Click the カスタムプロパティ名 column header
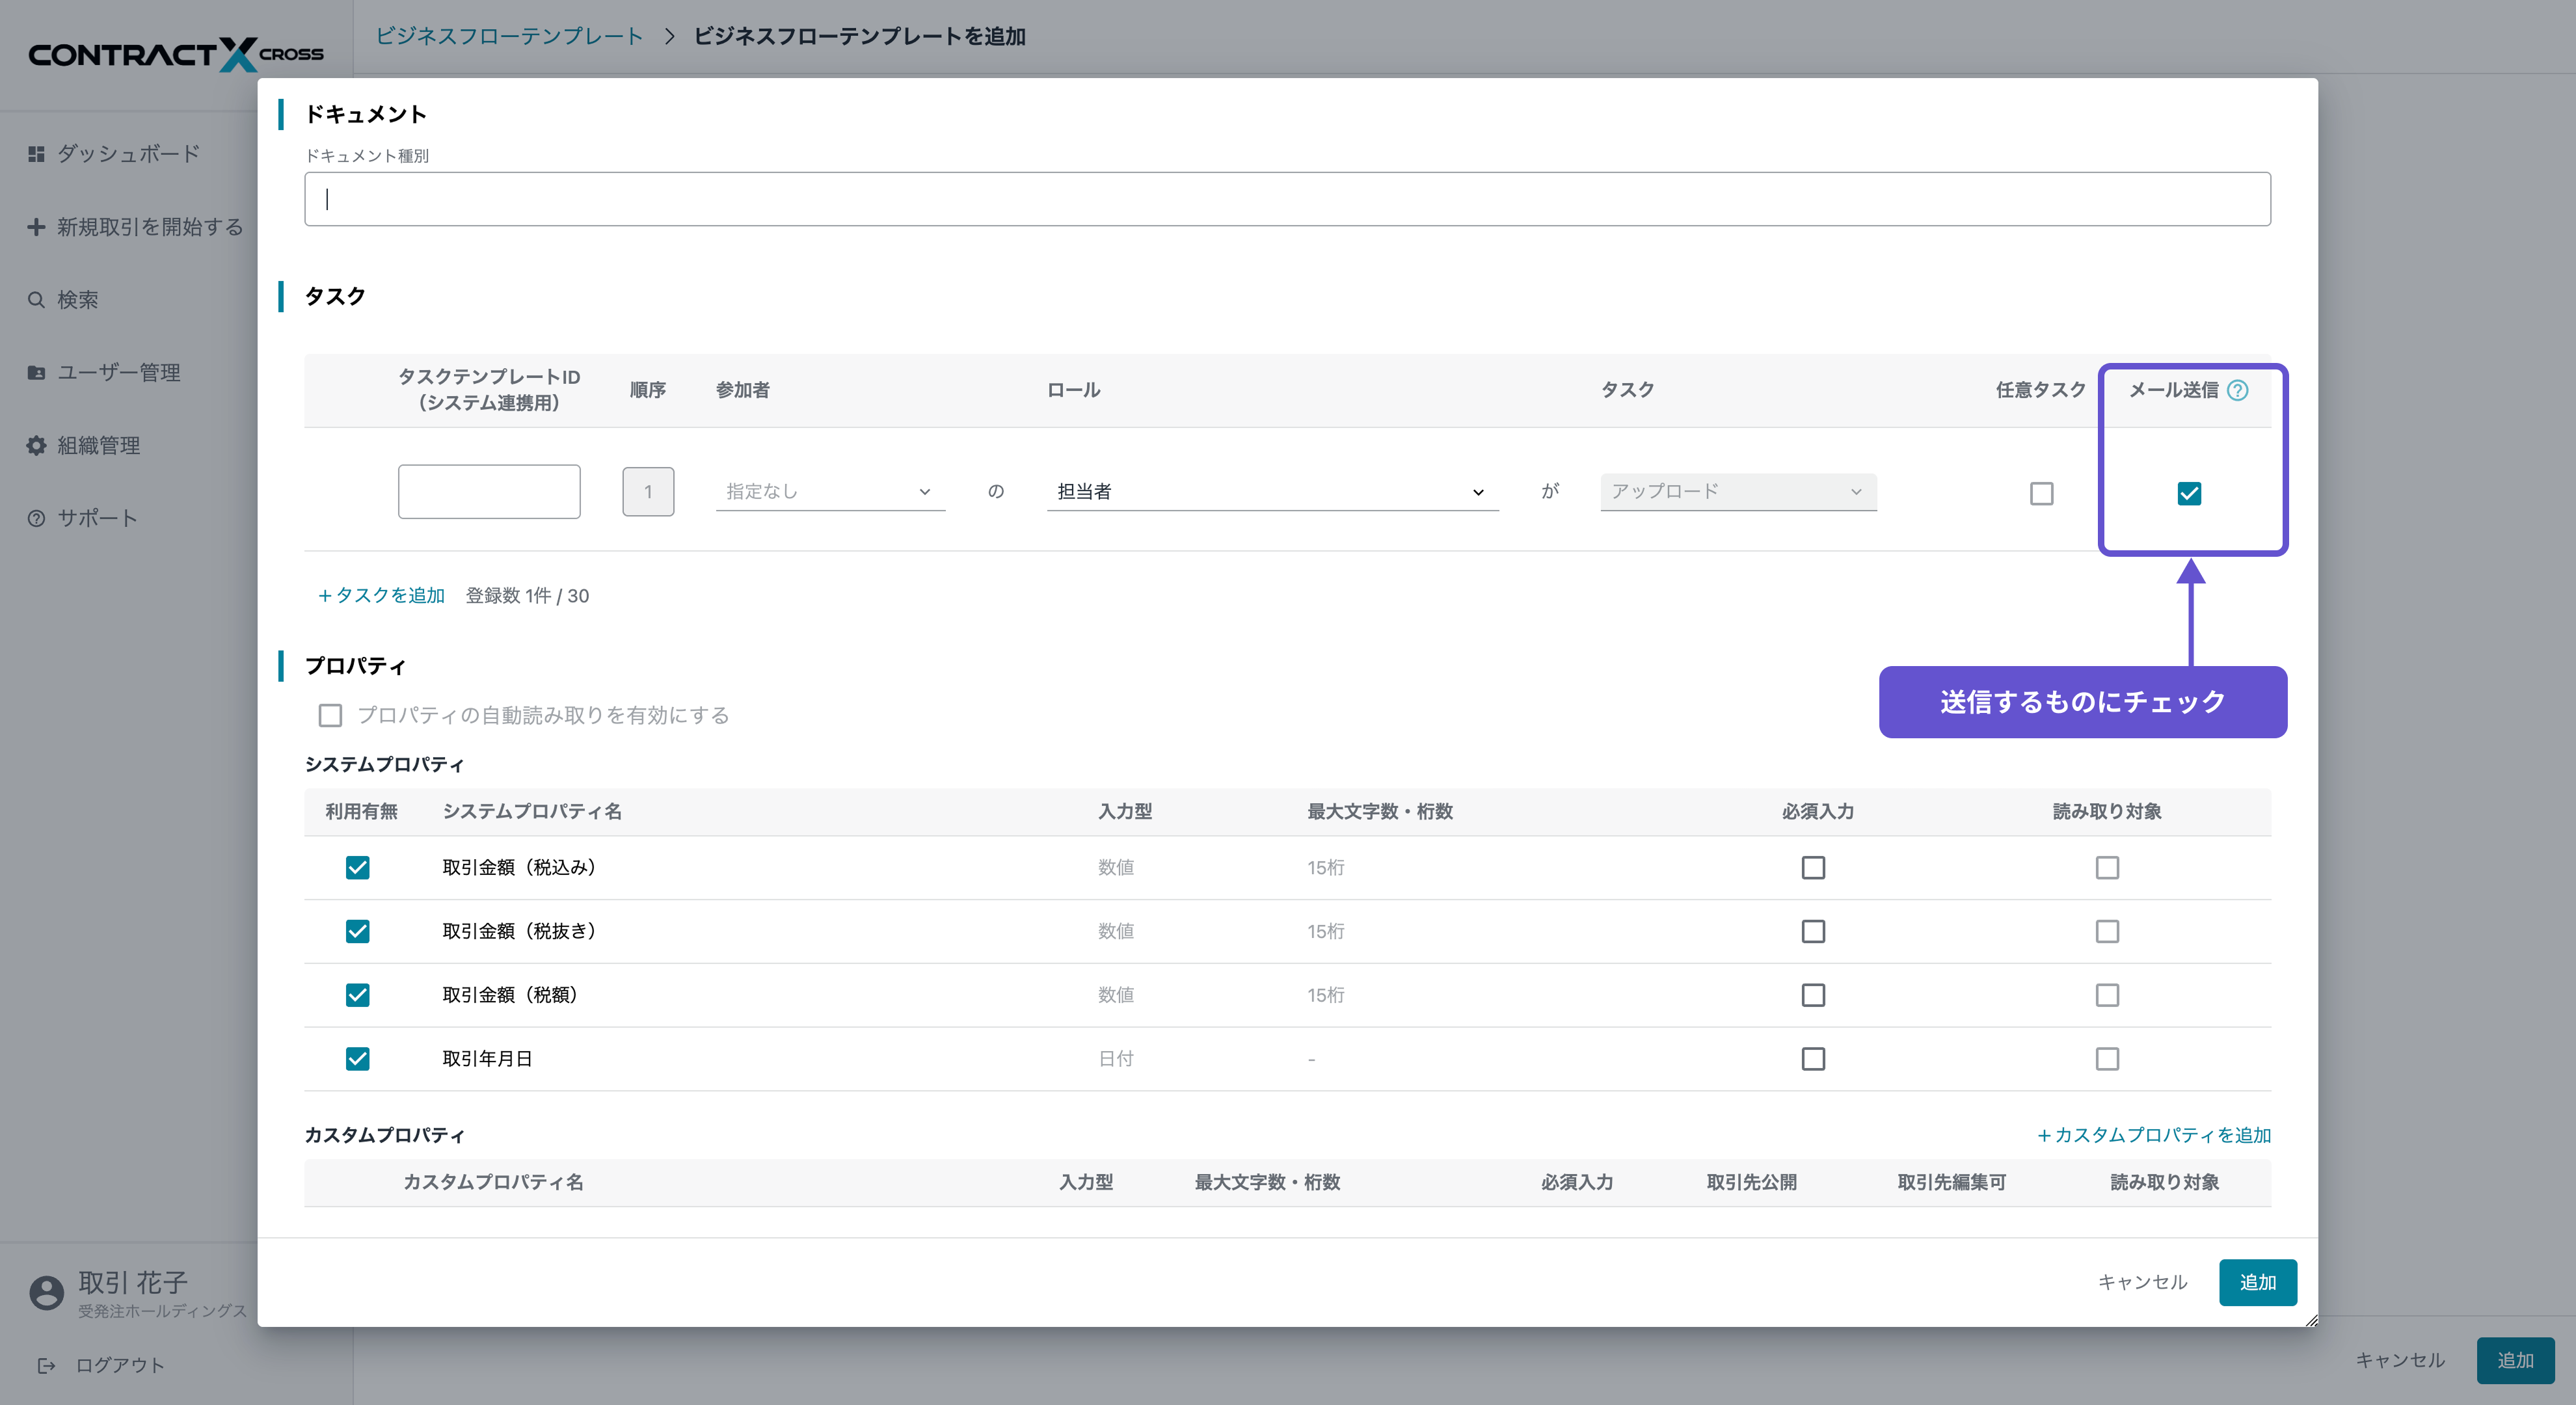Viewport: 2576px width, 1405px height. click(493, 1183)
